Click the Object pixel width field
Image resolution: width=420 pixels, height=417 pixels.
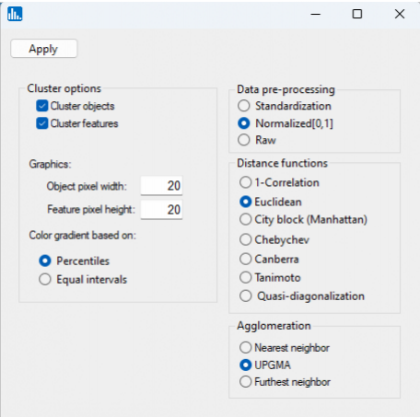(x=161, y=186)
